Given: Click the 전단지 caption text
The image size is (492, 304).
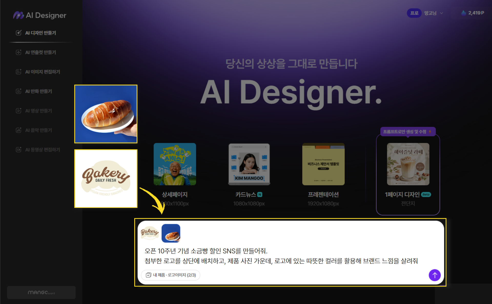Looking at the screenshot, I should pos(408,204).
